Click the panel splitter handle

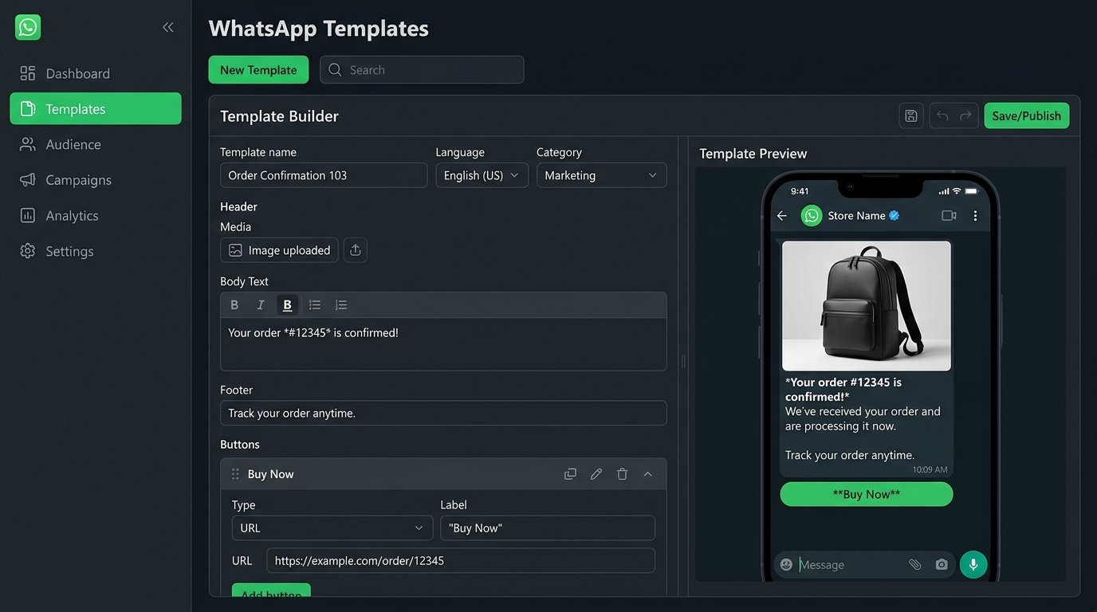[x=683, y=361]
